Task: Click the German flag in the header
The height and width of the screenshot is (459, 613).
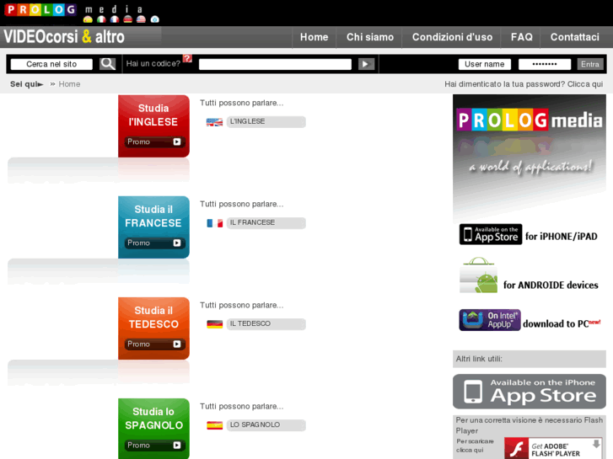Action: click(128, 19)
